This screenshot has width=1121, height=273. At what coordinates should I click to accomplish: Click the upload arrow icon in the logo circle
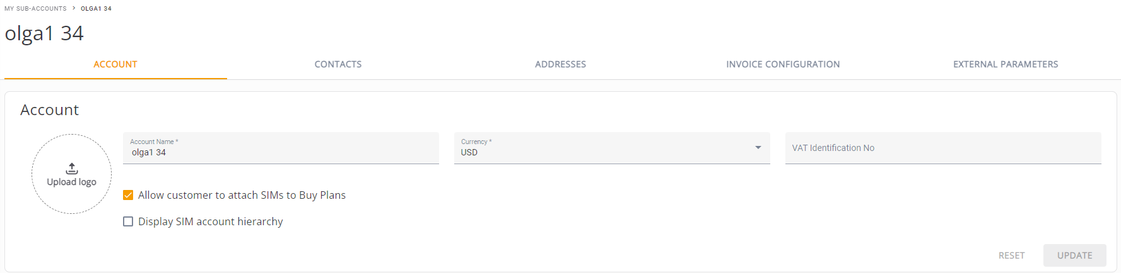click(x=72, y=169)
